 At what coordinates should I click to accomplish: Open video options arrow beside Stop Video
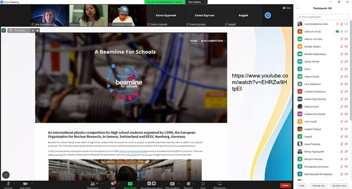pos(32,184)
